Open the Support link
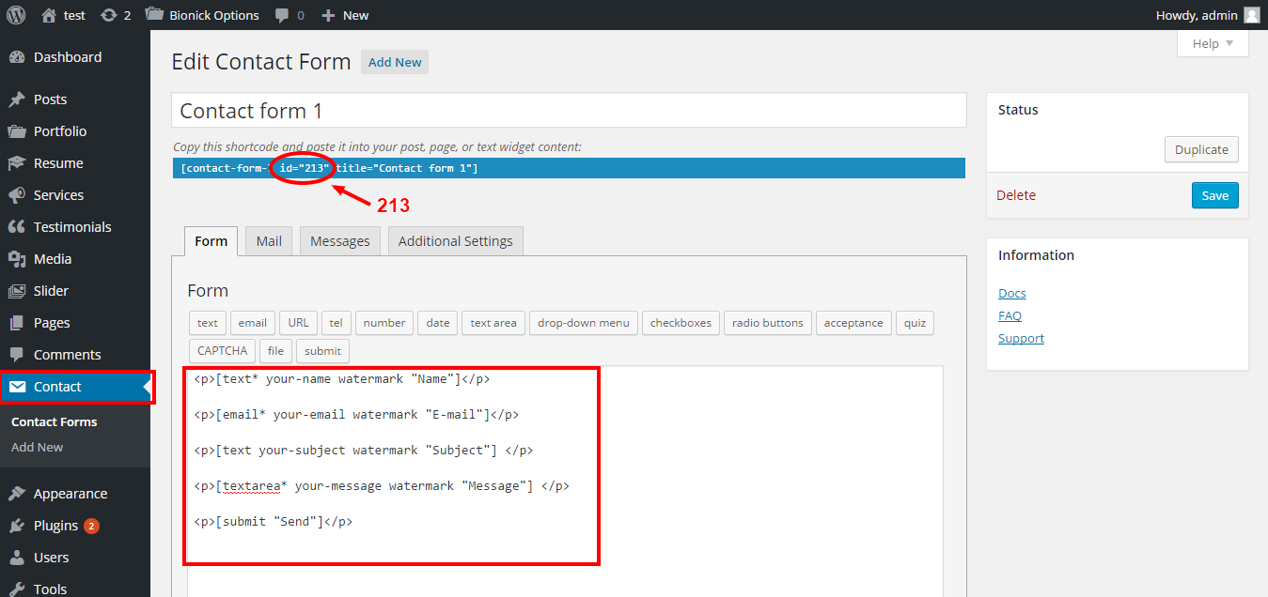 click(1021, 339)
